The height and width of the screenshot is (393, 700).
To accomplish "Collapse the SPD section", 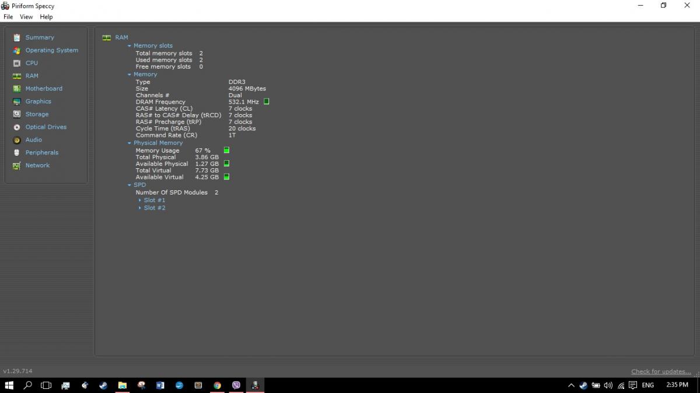I will [129, 185].
